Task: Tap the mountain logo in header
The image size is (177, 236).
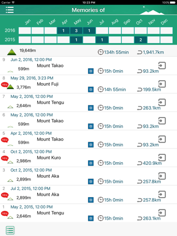Action: [152, 11]
